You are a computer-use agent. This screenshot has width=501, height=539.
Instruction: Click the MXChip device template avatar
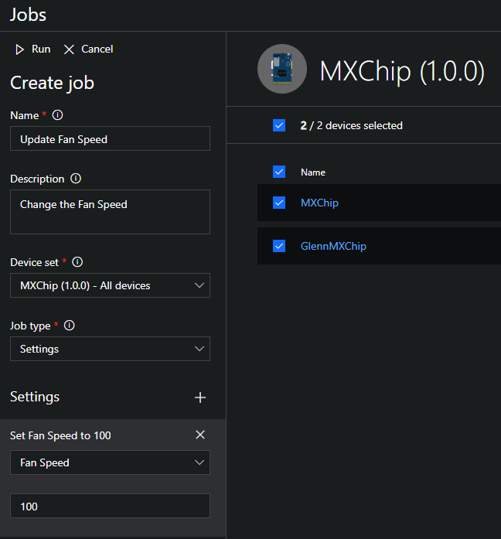[x=281, y=69]
